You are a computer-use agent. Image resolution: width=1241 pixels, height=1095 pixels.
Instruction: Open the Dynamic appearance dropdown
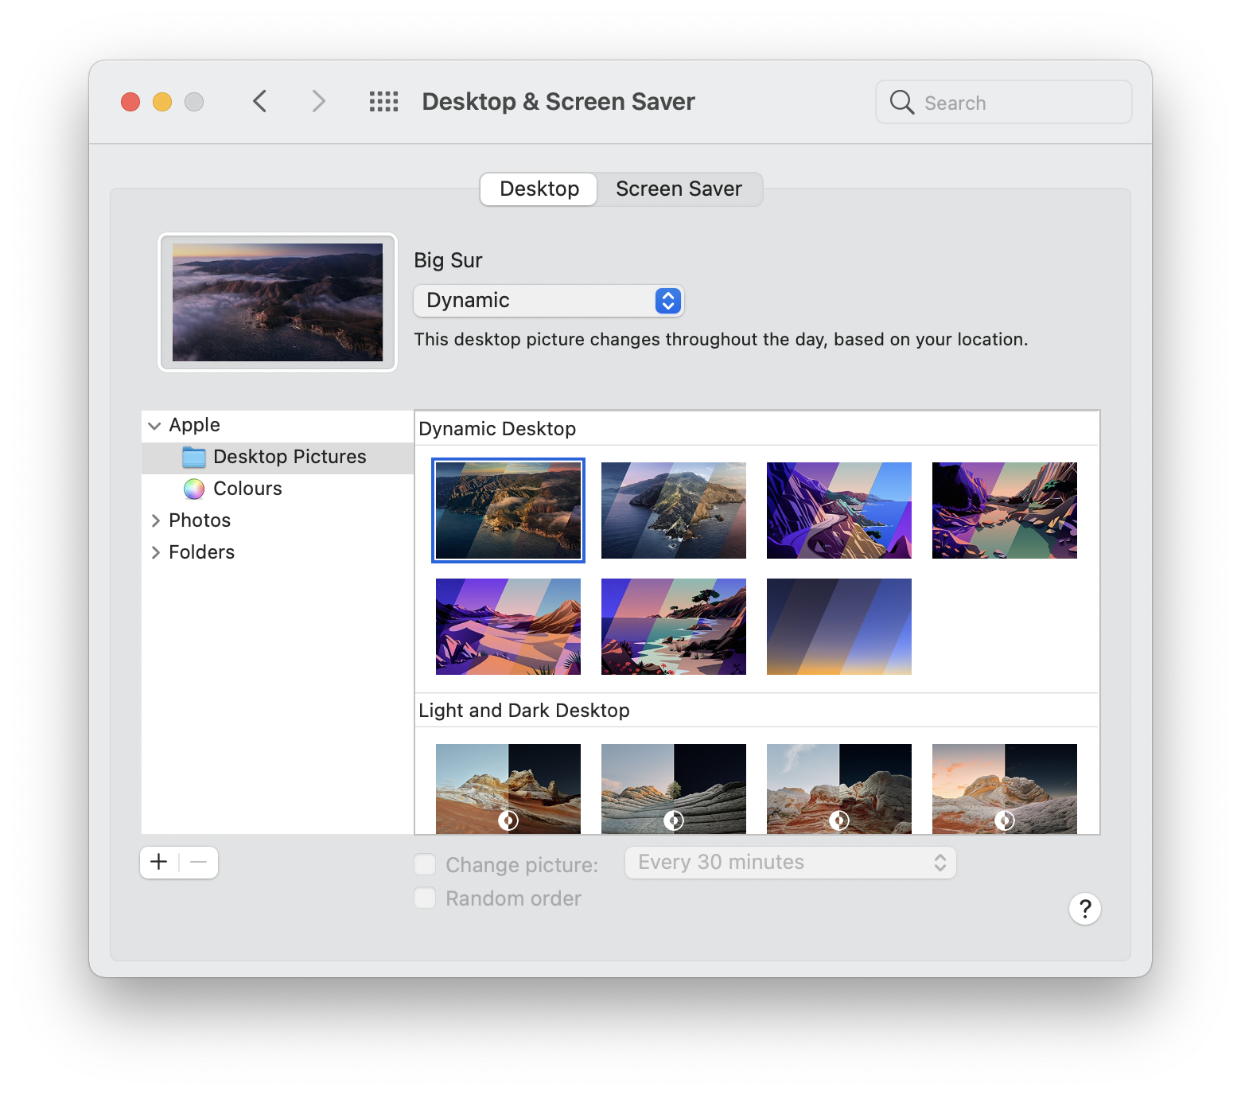tap(548, 301)
